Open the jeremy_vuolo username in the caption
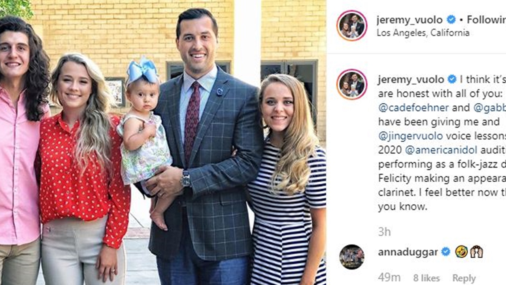 411,79
